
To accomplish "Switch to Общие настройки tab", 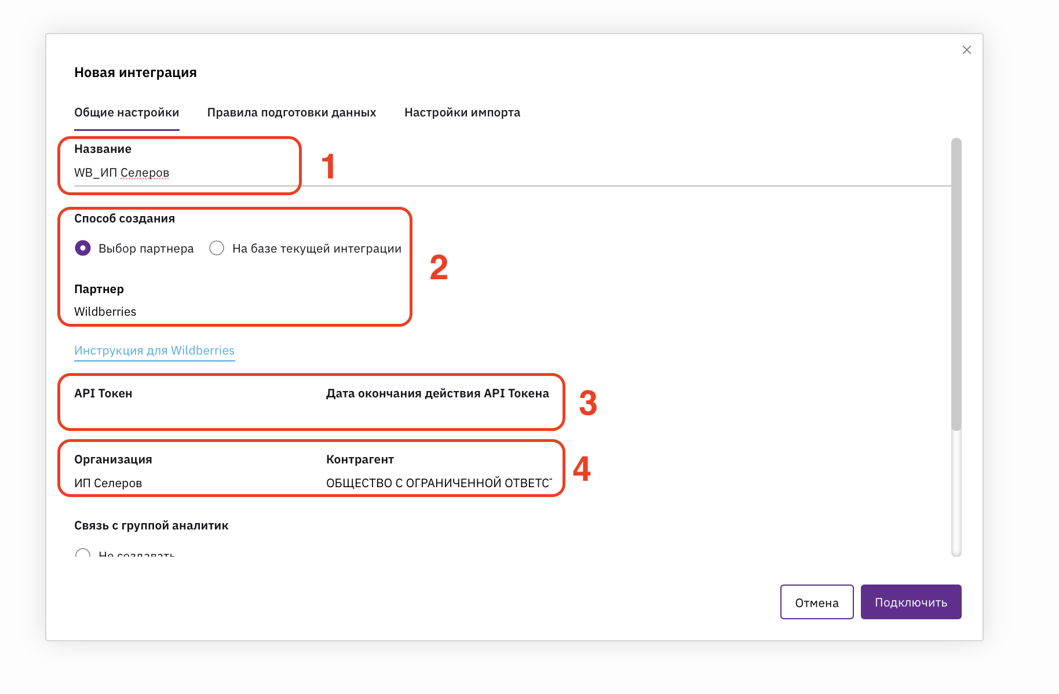I will [126, 112].
